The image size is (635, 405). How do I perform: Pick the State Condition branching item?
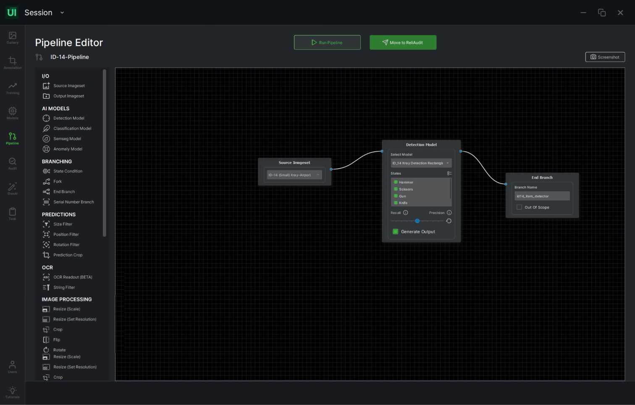coord(63,171)
